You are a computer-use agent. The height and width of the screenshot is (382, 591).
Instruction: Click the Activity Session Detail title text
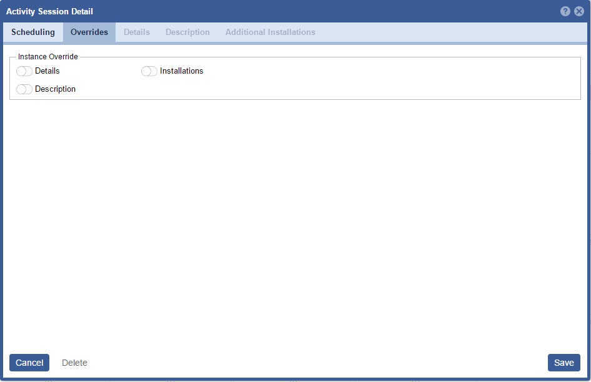click(49, 11)
